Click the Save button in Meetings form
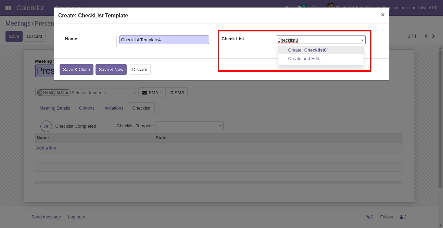 [14, 37]
